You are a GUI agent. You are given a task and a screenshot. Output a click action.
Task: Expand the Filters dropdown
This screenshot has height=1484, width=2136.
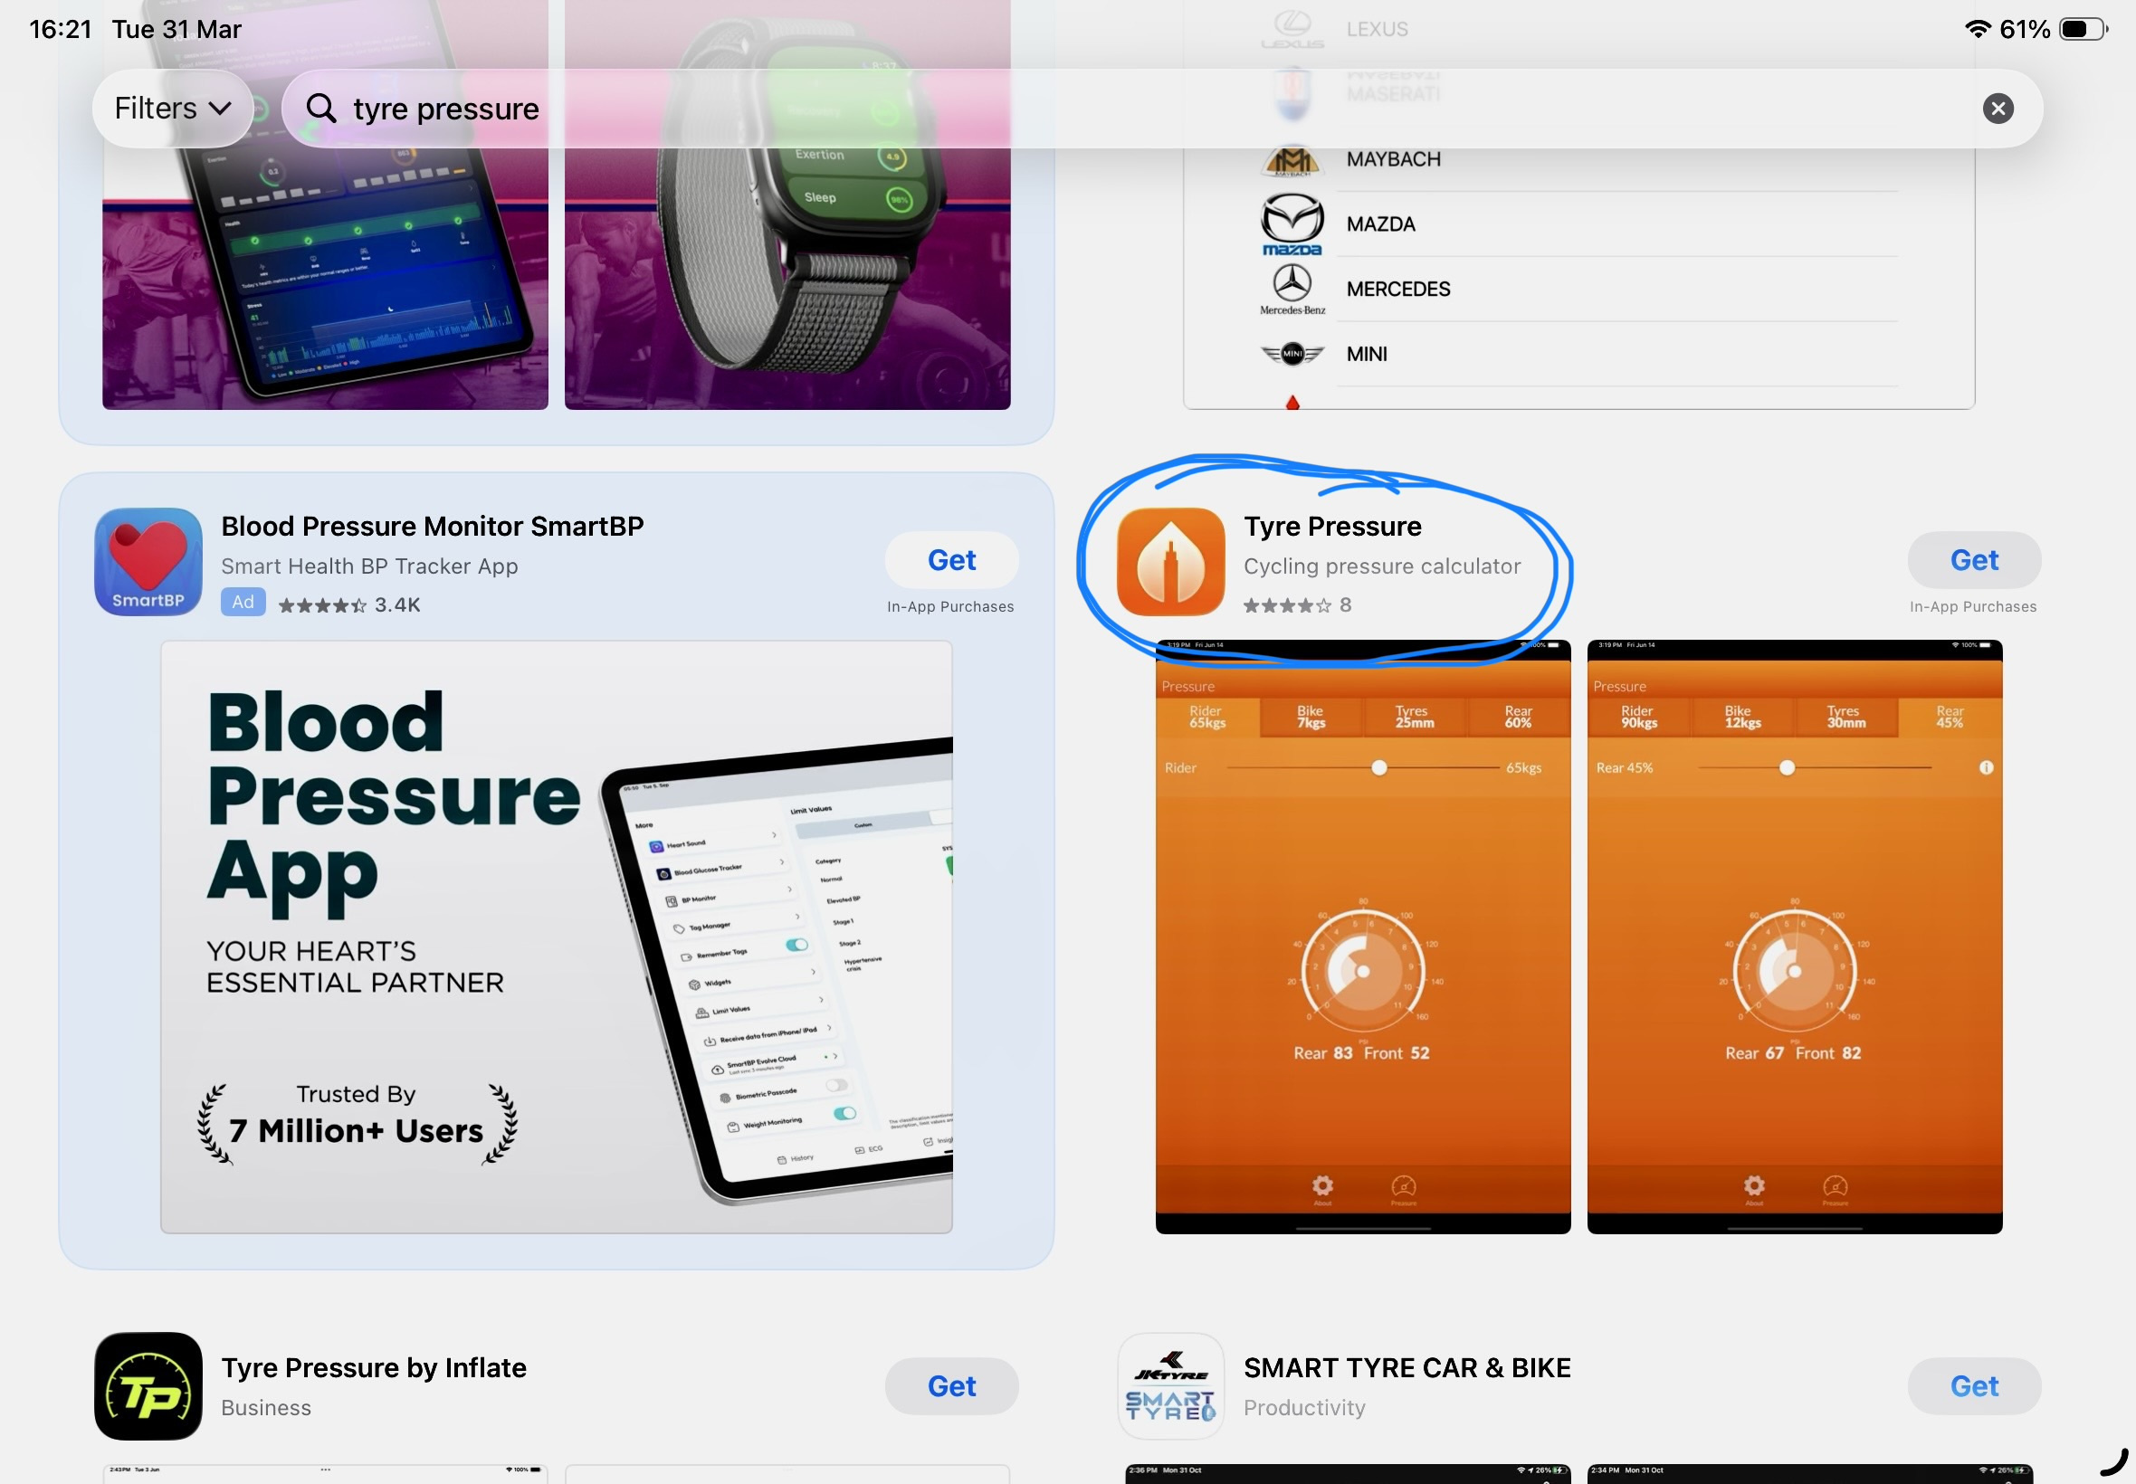coord(172,109)
